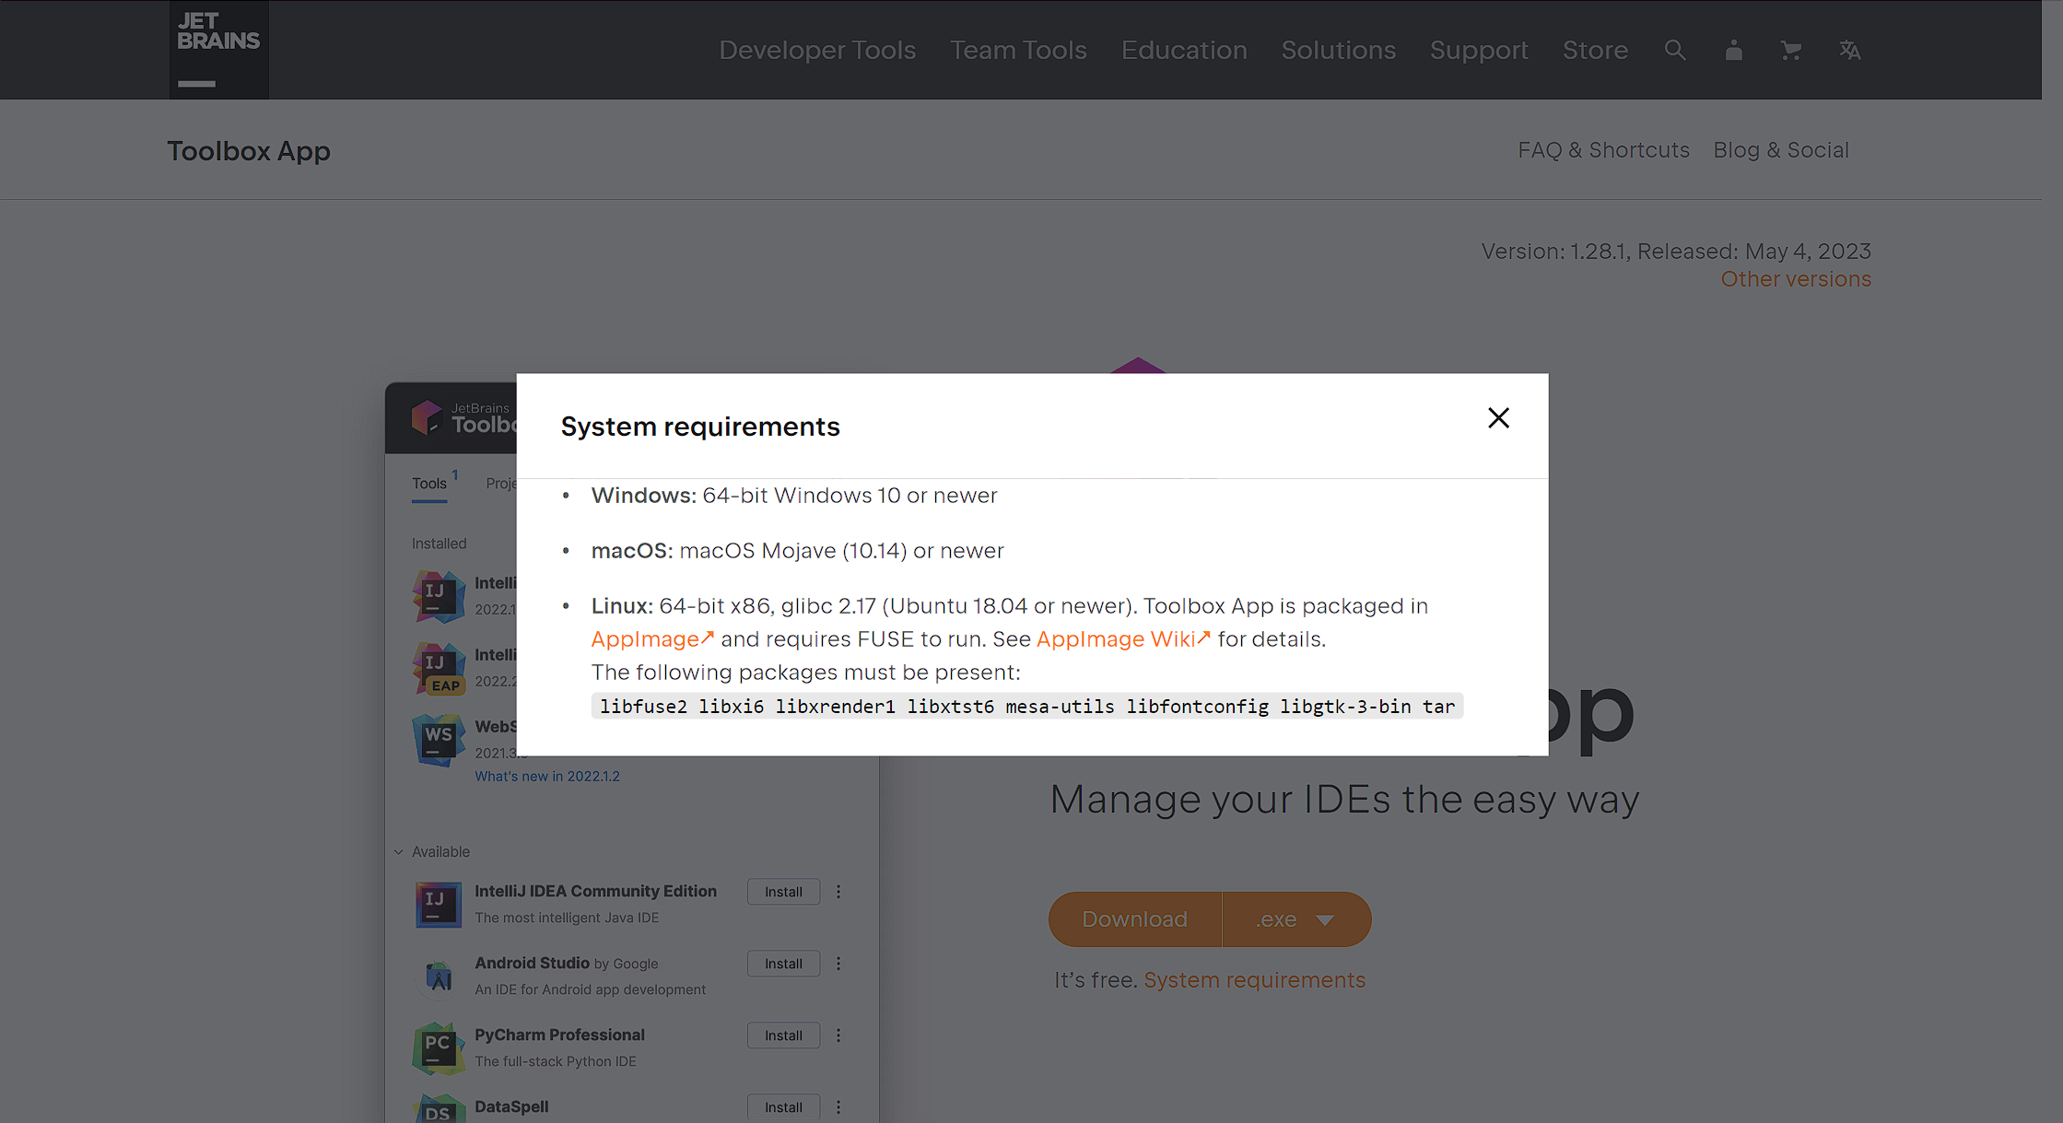Collapse the Available section
The image size is (2063, 1123).
pos(398,851)
